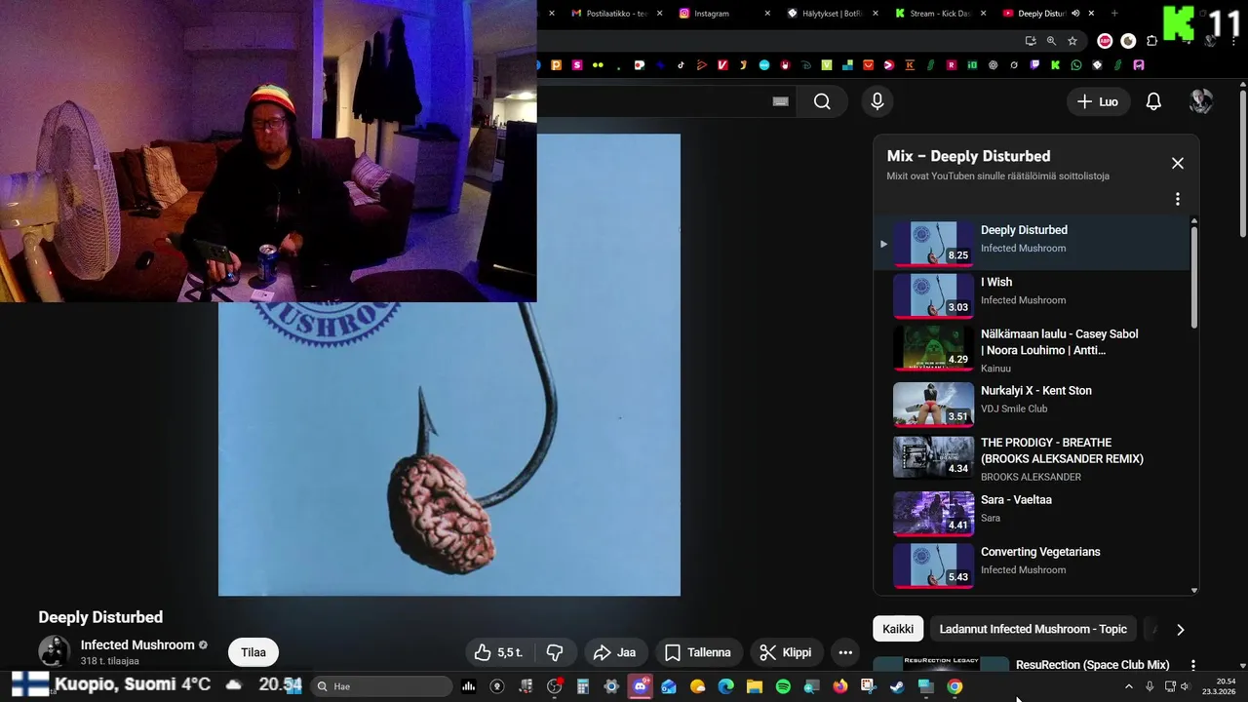Open the Adblock Plus extension
1248x702 pixels.
point(1105,41)
